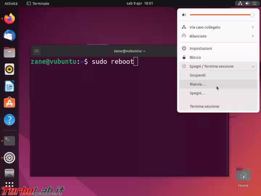Viewport: 261px width, 196px height.
Task: Click the power icon in top bar
Action: [x=254, y=3]
